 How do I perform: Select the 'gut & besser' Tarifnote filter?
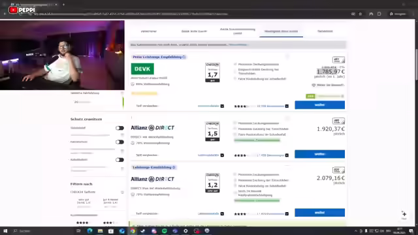[110, 203]
